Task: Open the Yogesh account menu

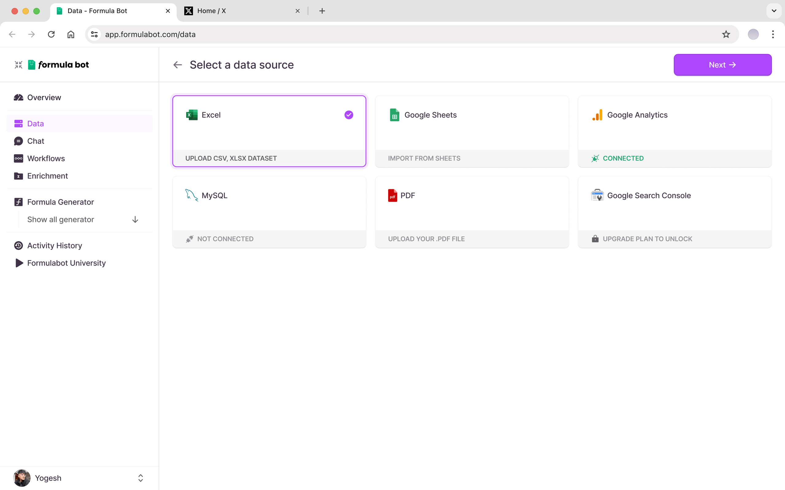Action: 79,478
